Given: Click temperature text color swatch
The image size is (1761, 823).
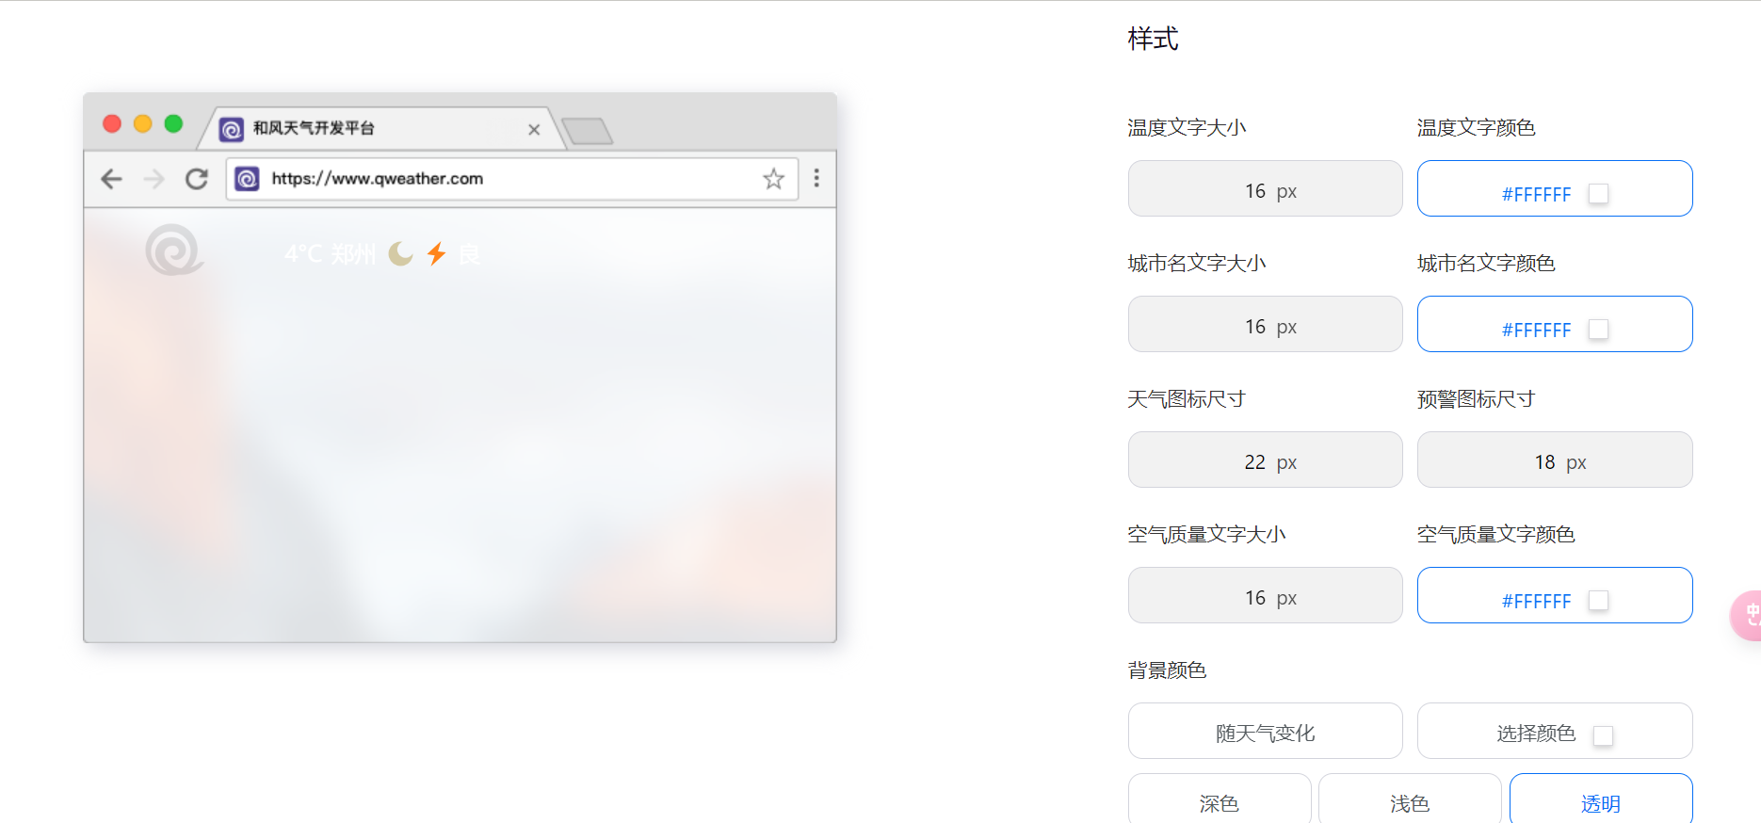Looking at the screenshot, I should (1598, 194).
